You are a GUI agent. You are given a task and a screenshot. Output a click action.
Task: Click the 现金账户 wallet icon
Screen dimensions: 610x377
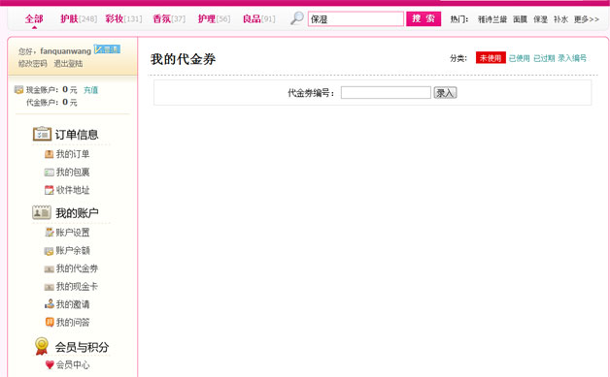[x=18, y=90]
